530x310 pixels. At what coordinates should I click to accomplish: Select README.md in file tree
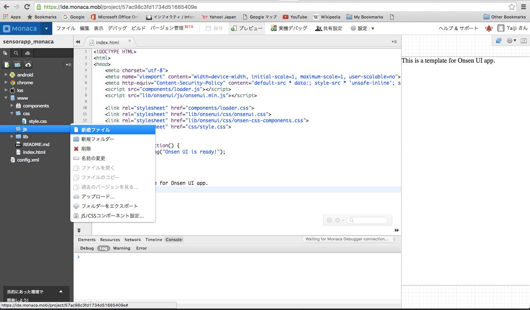pos(36,144)
